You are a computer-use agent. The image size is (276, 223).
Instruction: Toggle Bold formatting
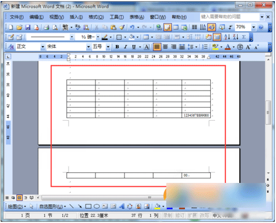(x=117, y=47)
